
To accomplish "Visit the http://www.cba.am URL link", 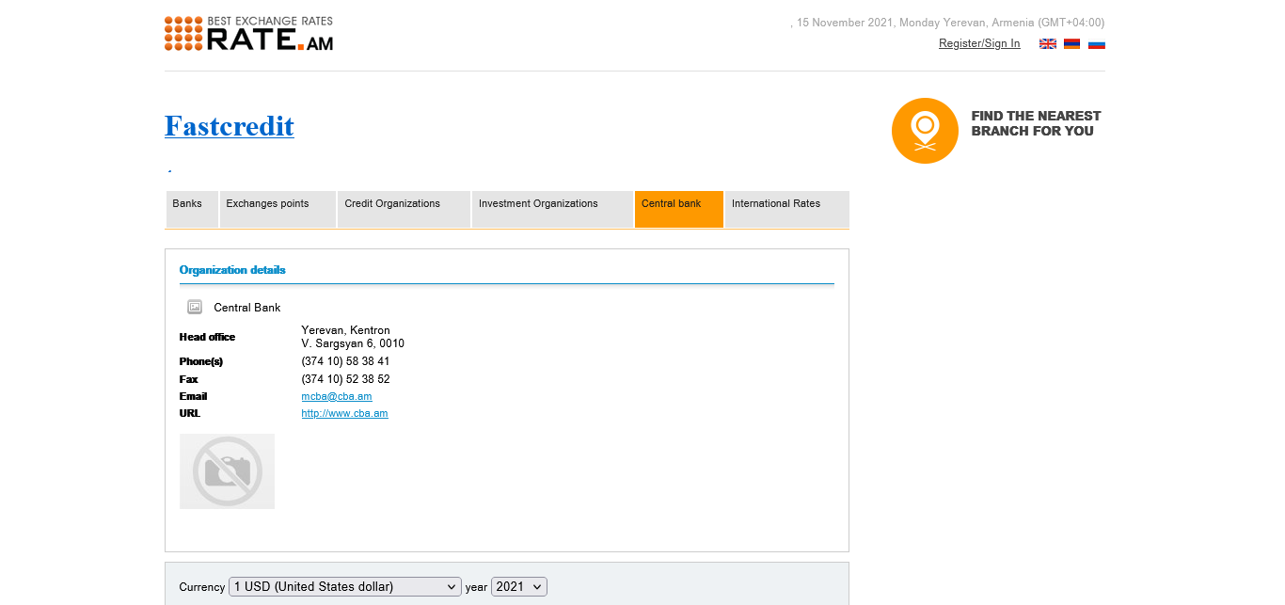I will click(x=344, y=414).
